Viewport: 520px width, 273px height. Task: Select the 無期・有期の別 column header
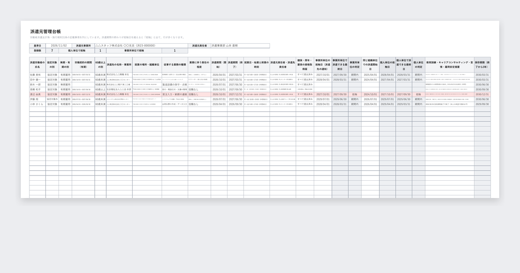[x=65, y=65]
